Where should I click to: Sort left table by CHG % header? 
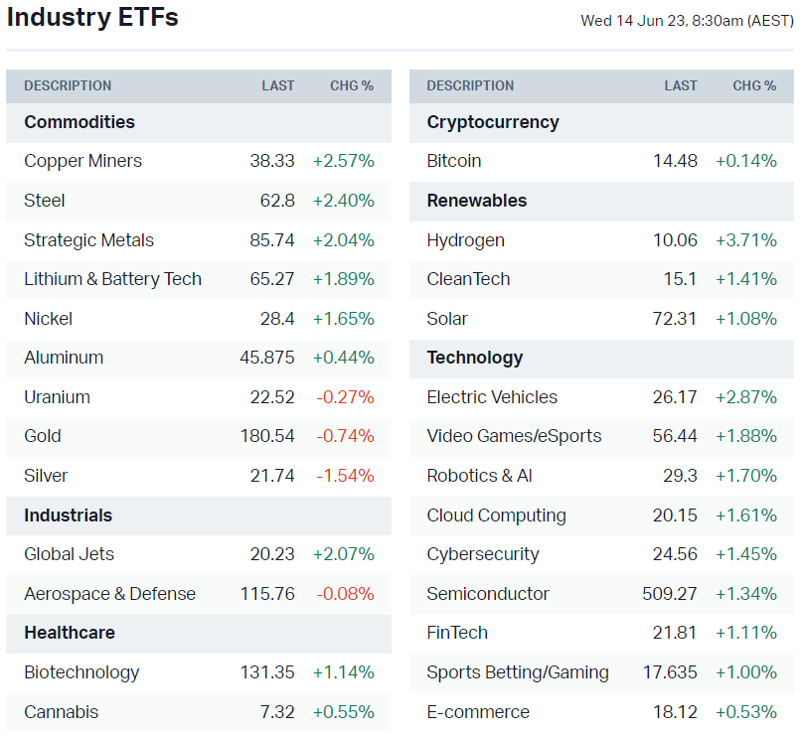(x=352, y=86)
